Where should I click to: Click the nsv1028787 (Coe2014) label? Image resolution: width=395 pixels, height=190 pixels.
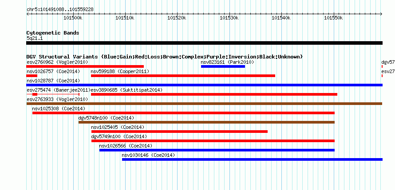click(53, 81)
